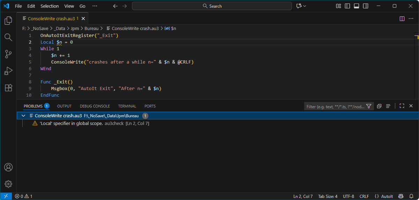
Task: Split the editor to the right
Action: tap(402, 18)
